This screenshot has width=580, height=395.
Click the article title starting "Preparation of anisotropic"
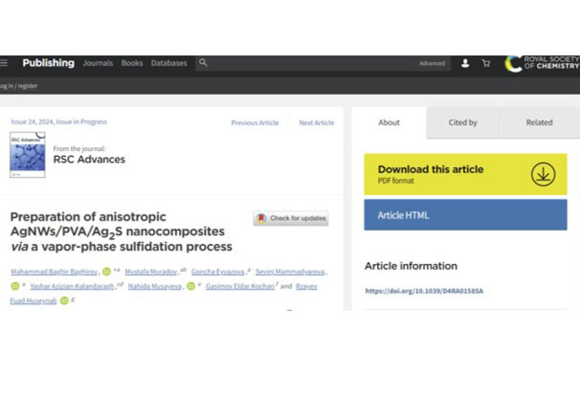coord(121,232)
